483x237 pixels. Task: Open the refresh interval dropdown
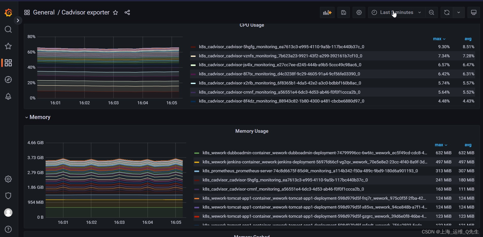click(x=459, y=12)
